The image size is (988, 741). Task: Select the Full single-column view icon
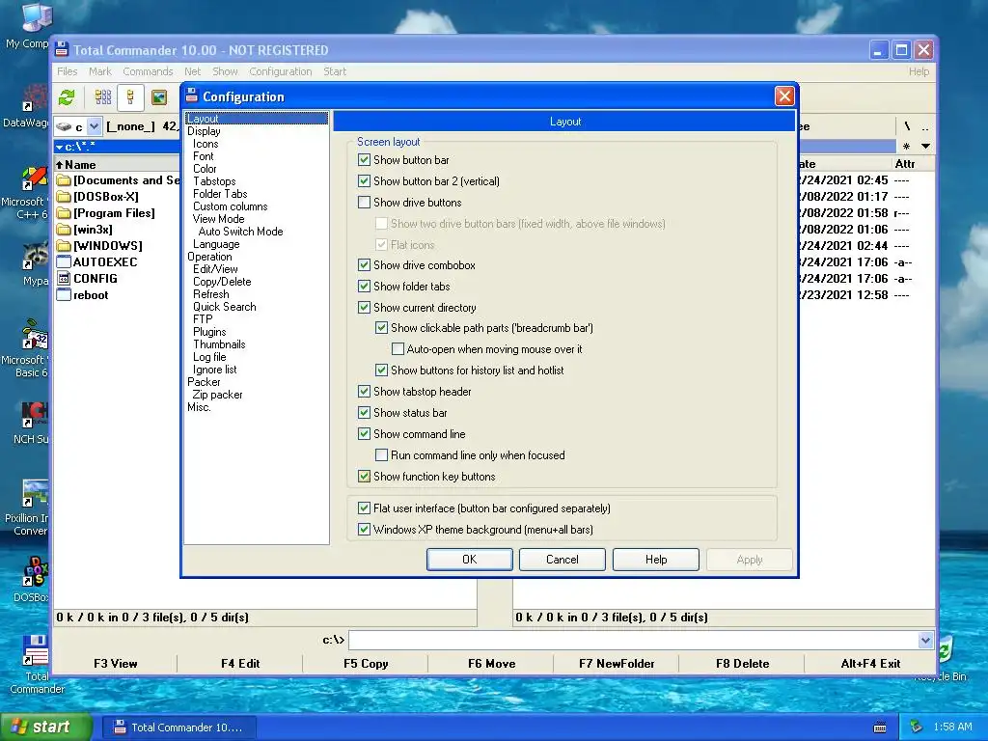[130, 97]
